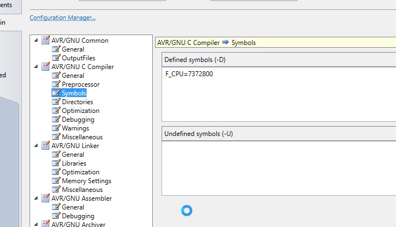Image resolution: width=396 pixels, height=227 pixels.
Task: Click the AVR/GNU Linker node icon
Action: click(45, 146)
